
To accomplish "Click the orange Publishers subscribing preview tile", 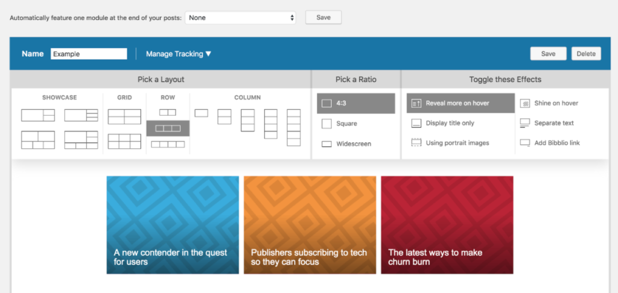I will [310, 224].
